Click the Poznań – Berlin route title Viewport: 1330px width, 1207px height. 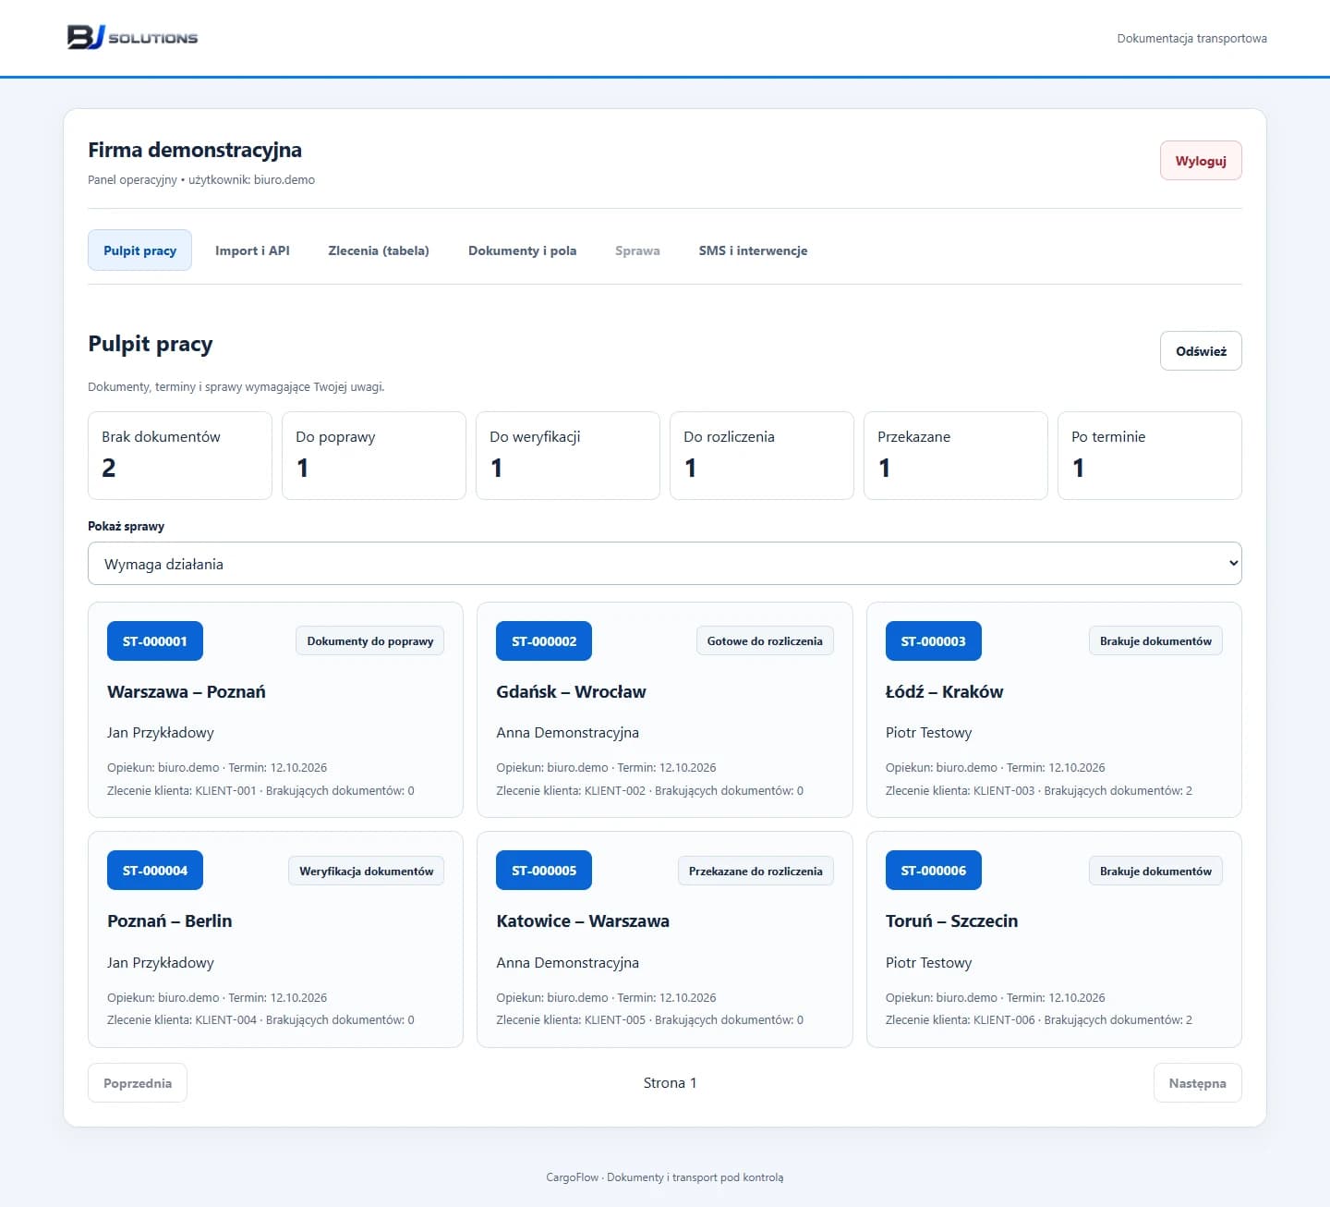tap(170, 921)
